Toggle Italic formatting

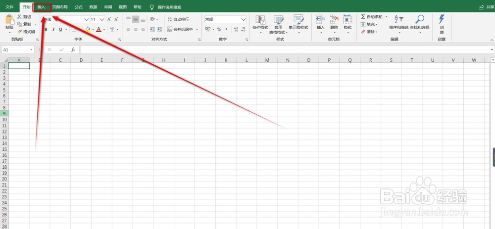click(x=53, y=29)
